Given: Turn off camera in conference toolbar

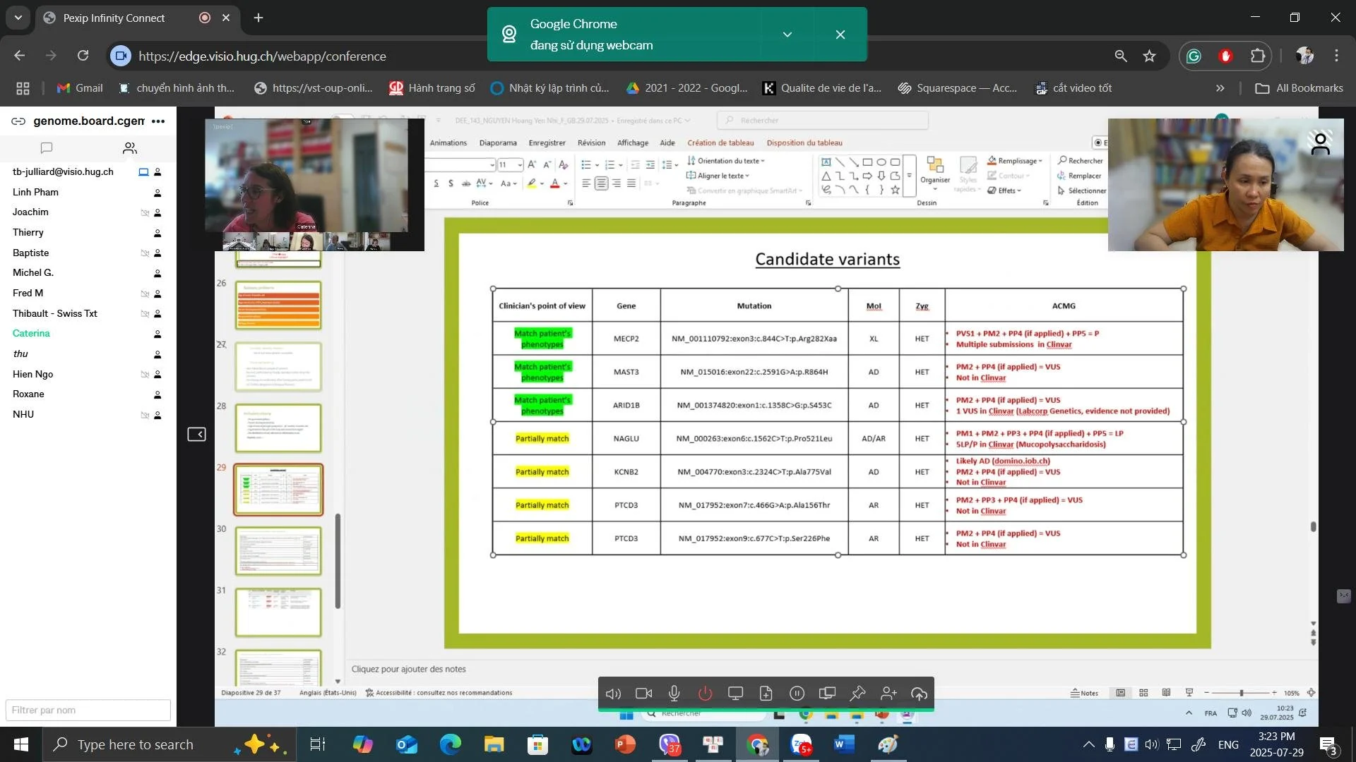Looking at the screenshot, I should (643, 694).
